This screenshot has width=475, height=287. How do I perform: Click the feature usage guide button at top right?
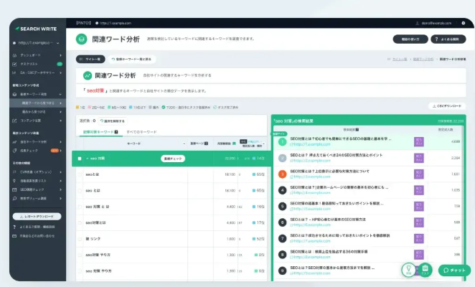click(x=410, y=39)
